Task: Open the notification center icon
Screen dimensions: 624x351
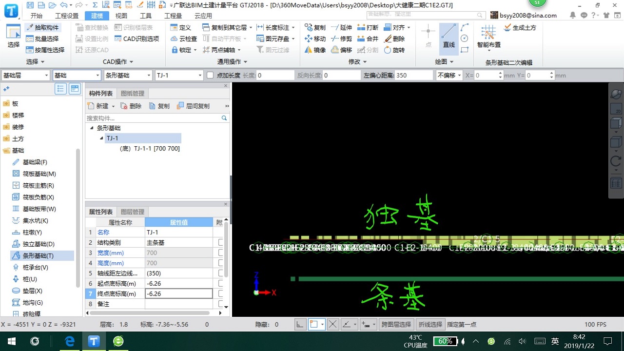Action: (x=607, y=341)
